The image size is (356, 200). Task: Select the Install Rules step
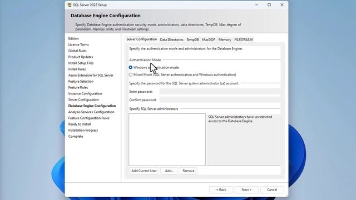point(77,69)
